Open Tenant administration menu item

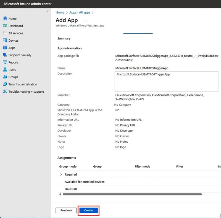pyautogui.click(x=23, y=84)
